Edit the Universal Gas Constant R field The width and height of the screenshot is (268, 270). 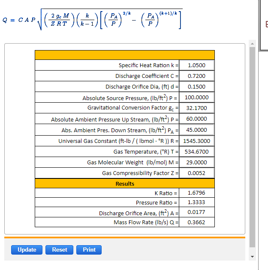(x=196, y=141)
